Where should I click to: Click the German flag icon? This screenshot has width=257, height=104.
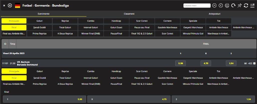pyautogui.click(x=18, y=6)
